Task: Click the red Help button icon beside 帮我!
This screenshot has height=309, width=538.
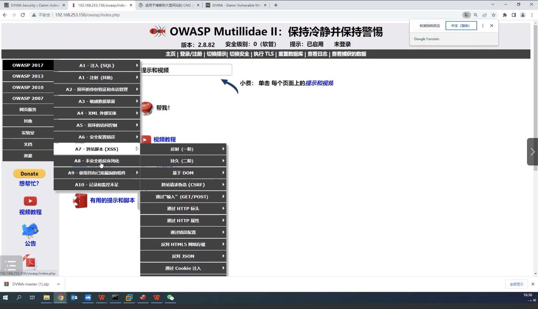Action: pos(147,108)
